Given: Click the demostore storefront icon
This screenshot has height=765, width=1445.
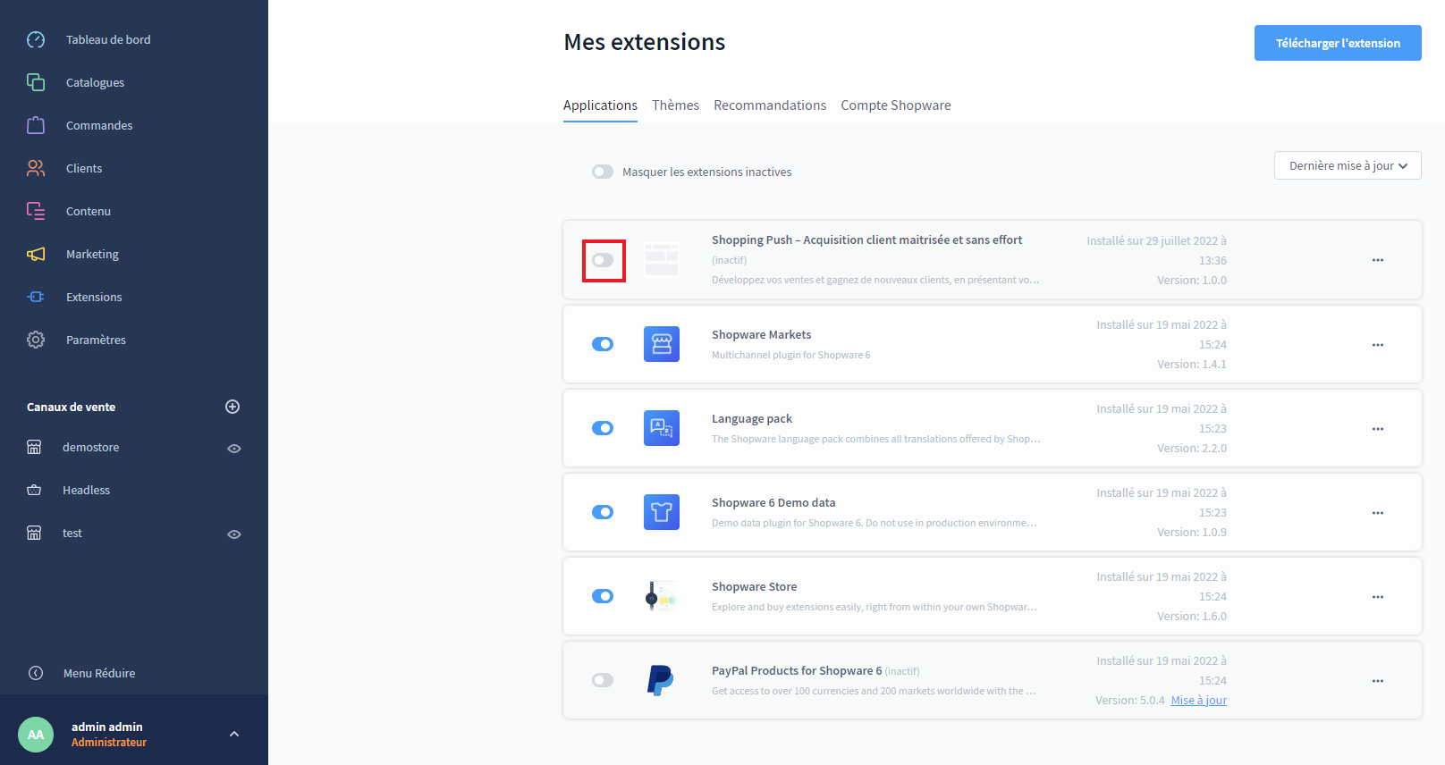Looking at the screenshot, I should pos(34,447).
